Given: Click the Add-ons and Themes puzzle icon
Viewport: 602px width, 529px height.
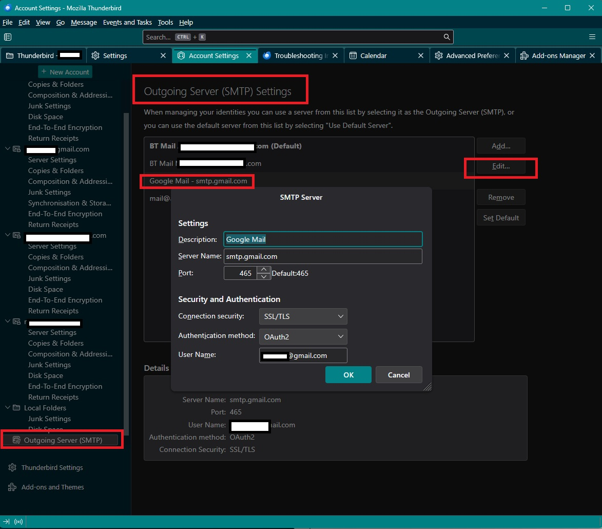Looking at the screenshot, I should tap(12, 487).
